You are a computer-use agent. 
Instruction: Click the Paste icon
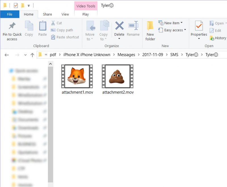coord(42,28)
